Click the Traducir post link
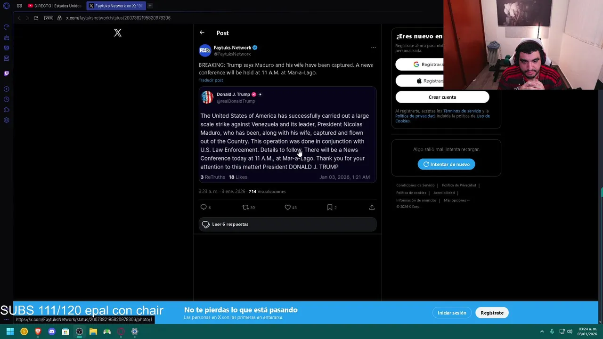The height and width of the screenshot is (339, 603). coord(211,80)
